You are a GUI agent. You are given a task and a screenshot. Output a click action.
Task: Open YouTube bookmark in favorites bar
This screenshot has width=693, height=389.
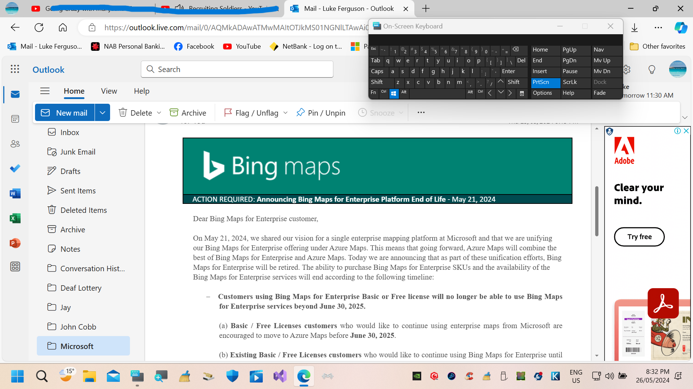point(242,46)
